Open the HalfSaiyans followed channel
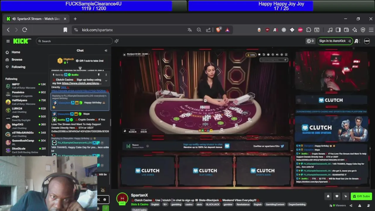Viewport: 375px width, 211px height. pos(26,102)
